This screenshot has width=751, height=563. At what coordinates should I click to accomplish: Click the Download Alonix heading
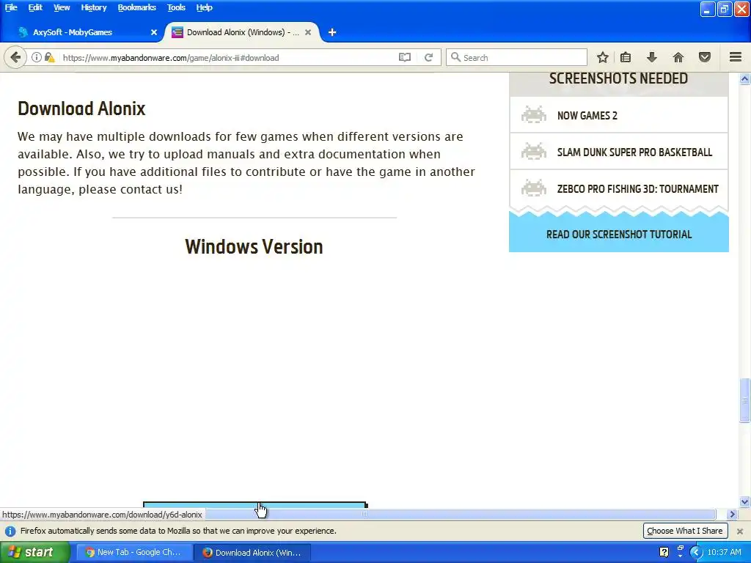[x=81, y=108]
